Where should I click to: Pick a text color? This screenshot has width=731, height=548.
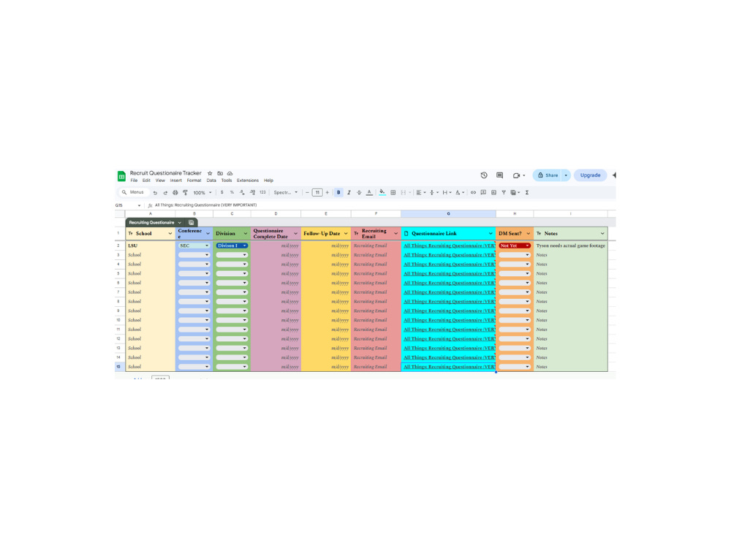369,192
